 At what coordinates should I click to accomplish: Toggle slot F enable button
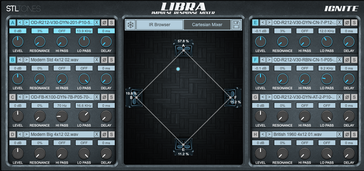click(x=255, y=60)
